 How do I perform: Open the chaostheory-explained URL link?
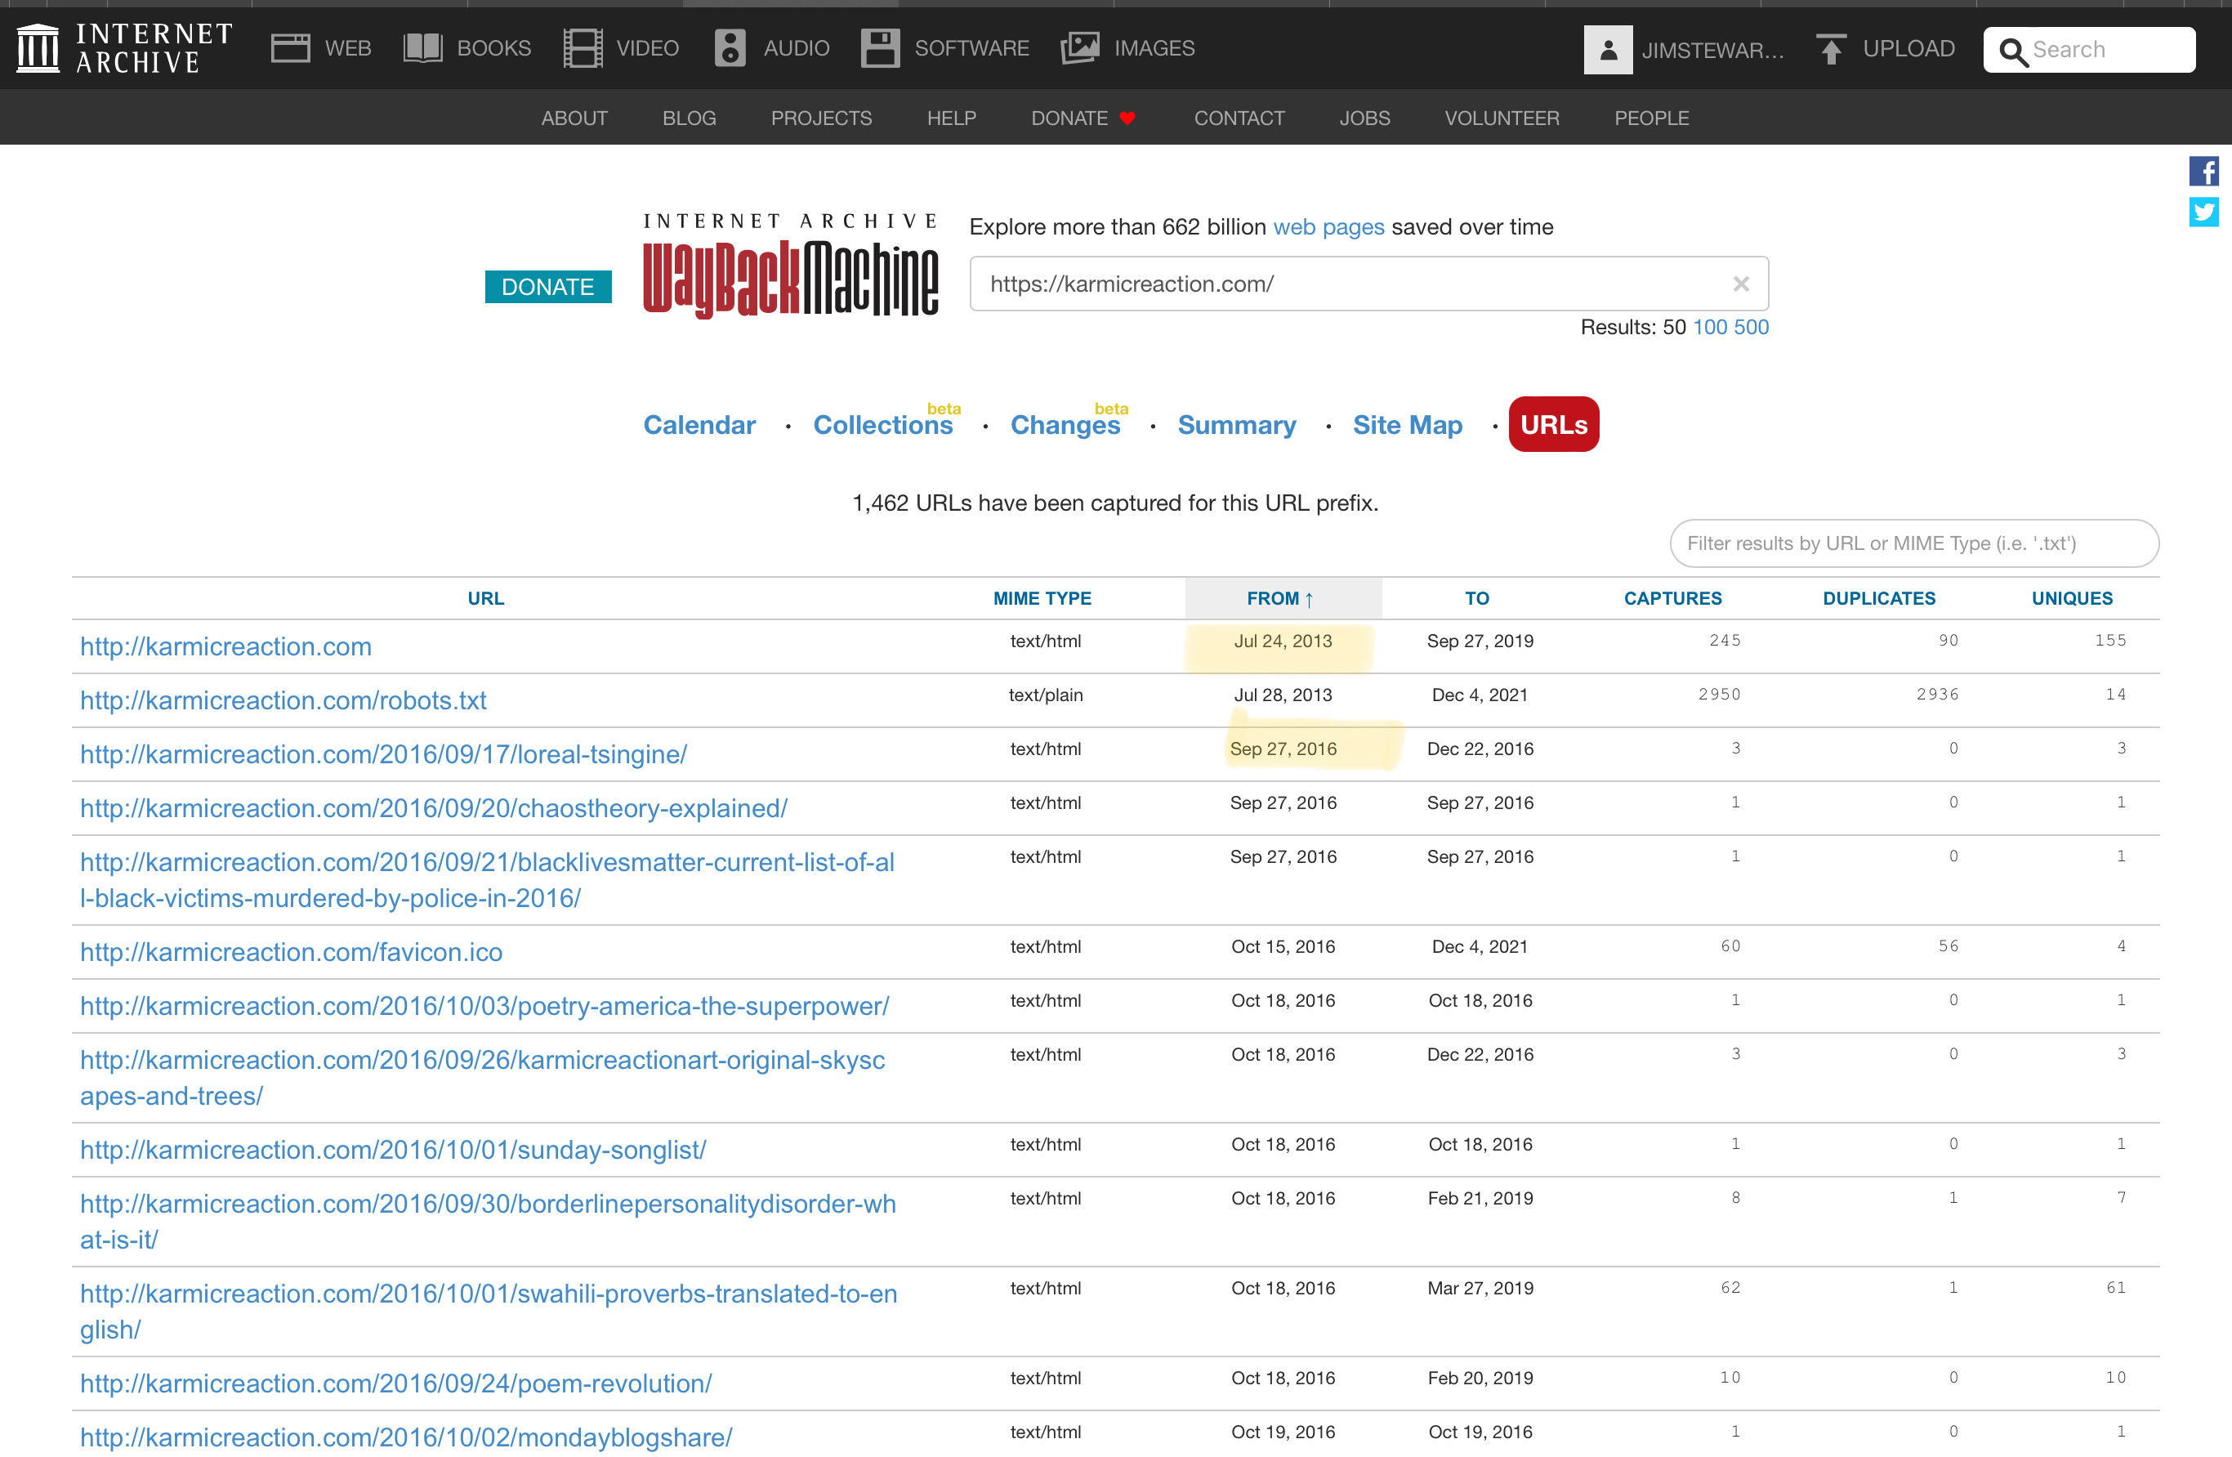coord(433,809)
